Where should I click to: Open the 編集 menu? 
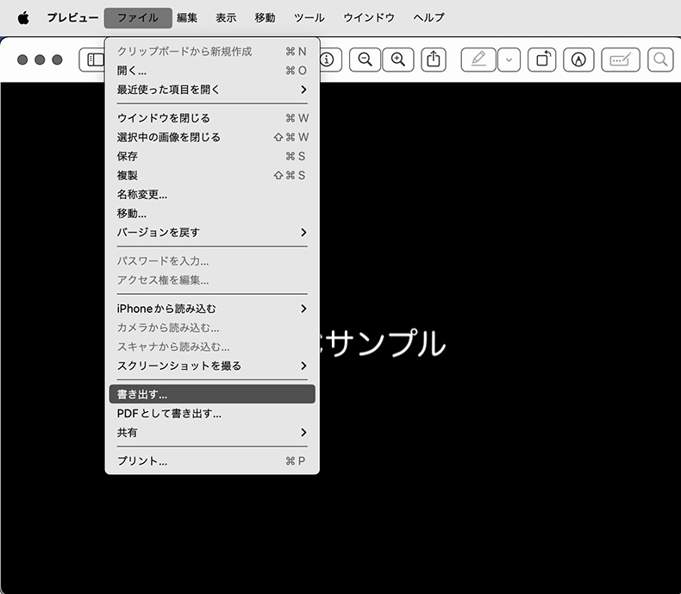pyautogui.click(x=187, y=18)
